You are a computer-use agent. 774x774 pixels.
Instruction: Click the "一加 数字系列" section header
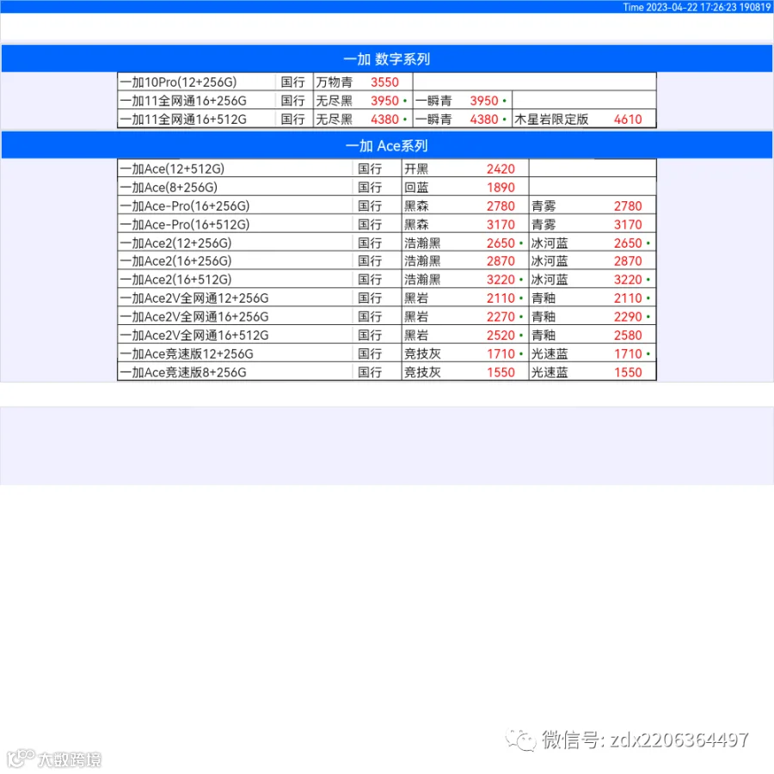coord(386,58)
